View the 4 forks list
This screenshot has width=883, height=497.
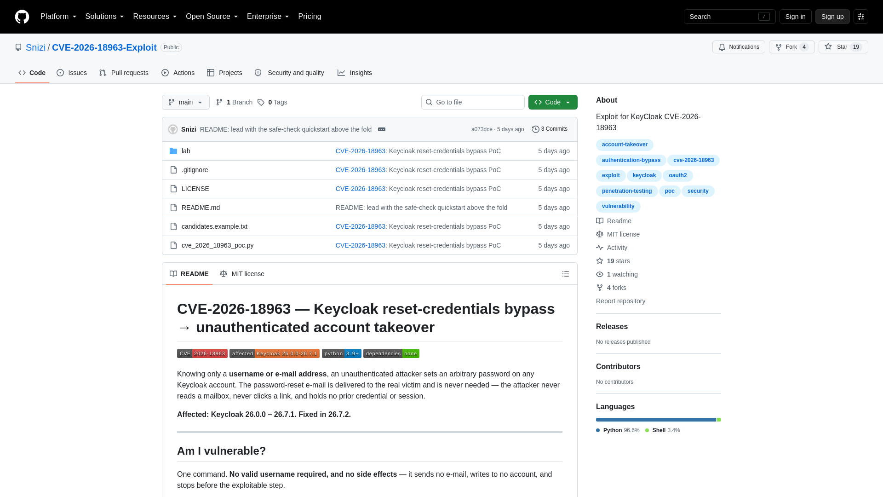[x=611, y=288]
